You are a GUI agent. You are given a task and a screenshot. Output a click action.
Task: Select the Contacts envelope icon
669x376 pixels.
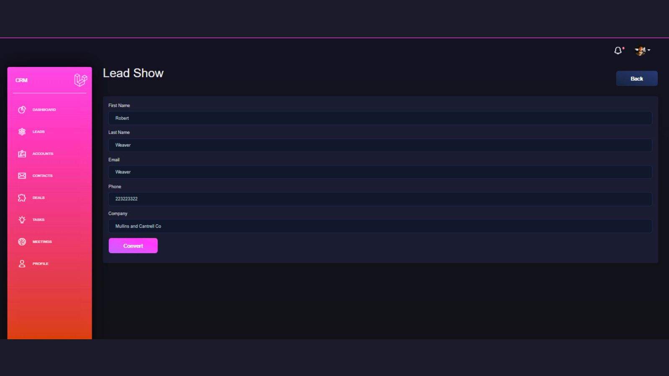click(22, 176)
